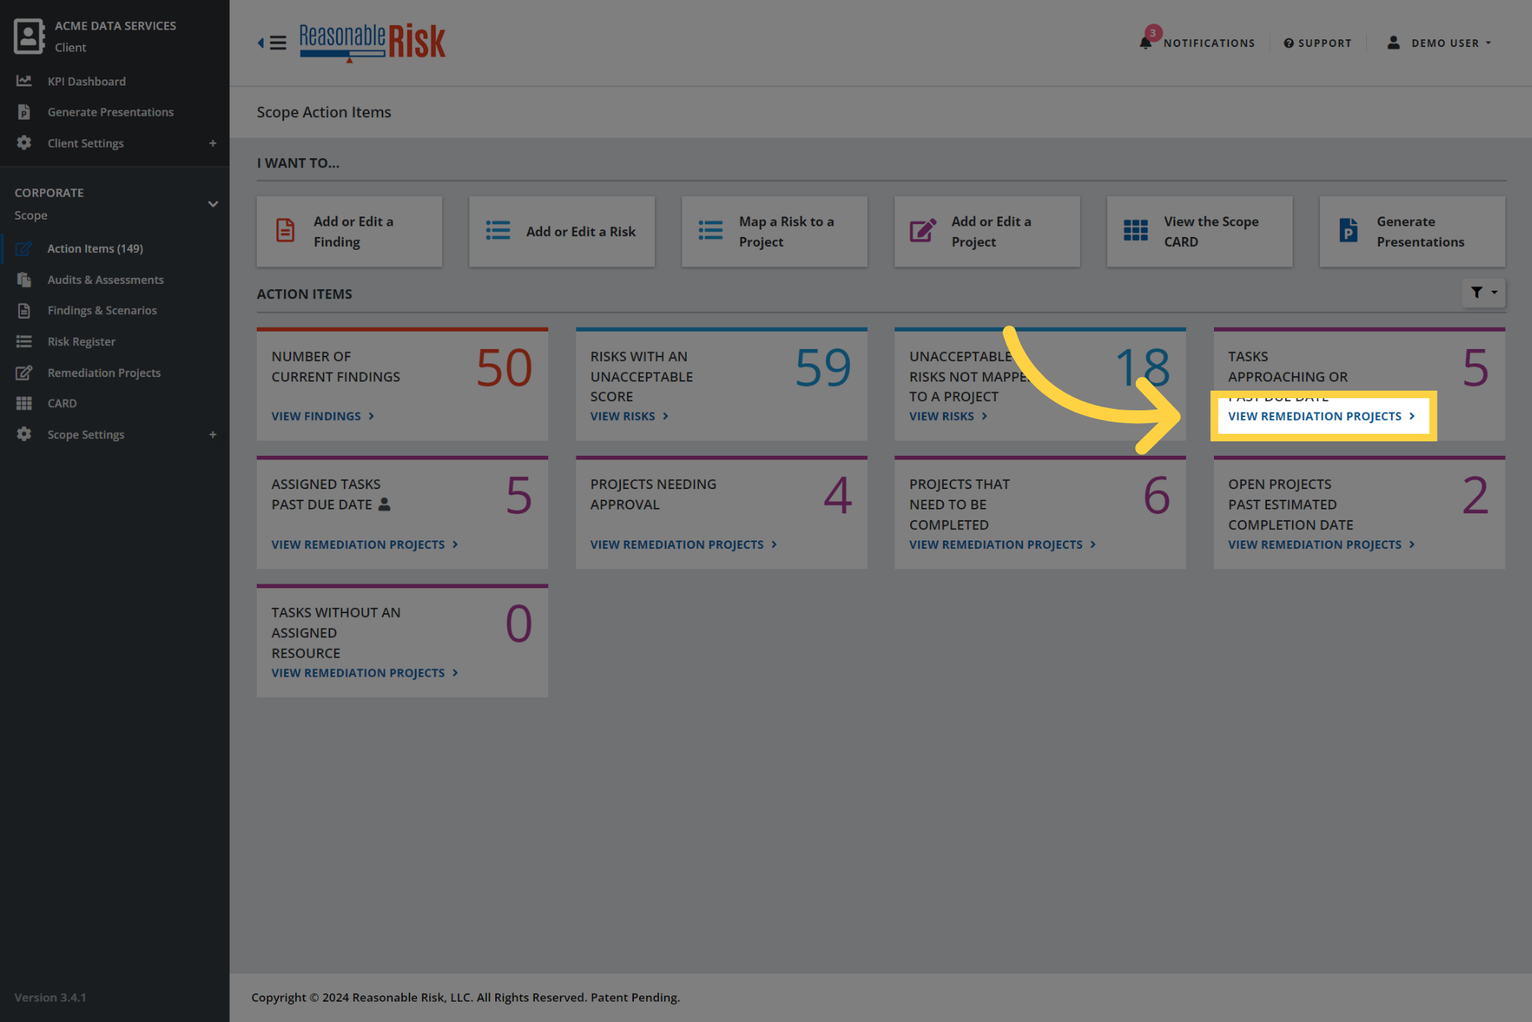
Task: Click the Generate Presentations file icon in sidebar
Action: (24, 112)
